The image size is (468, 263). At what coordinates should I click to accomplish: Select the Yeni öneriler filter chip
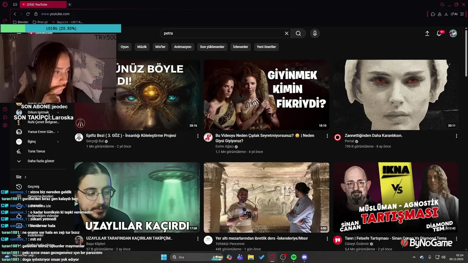[x=266, y=47]
